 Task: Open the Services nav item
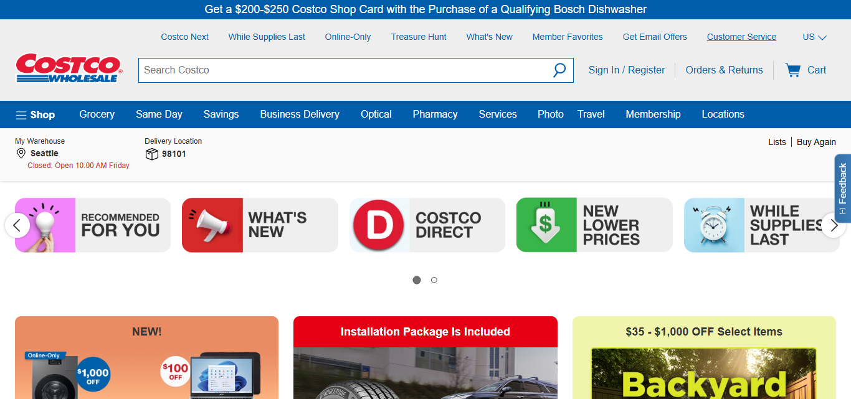[x=498, y=114]
